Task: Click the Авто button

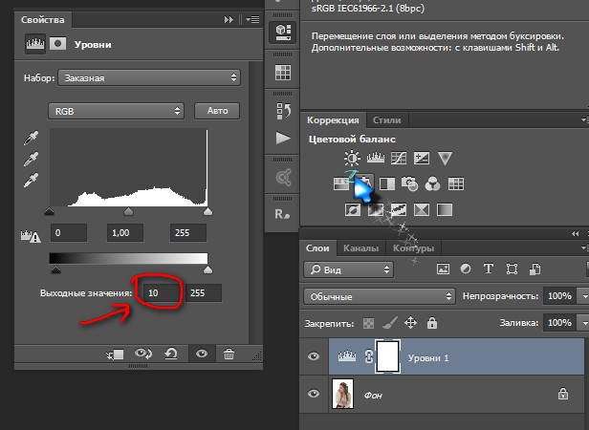Action: point(217,111)
